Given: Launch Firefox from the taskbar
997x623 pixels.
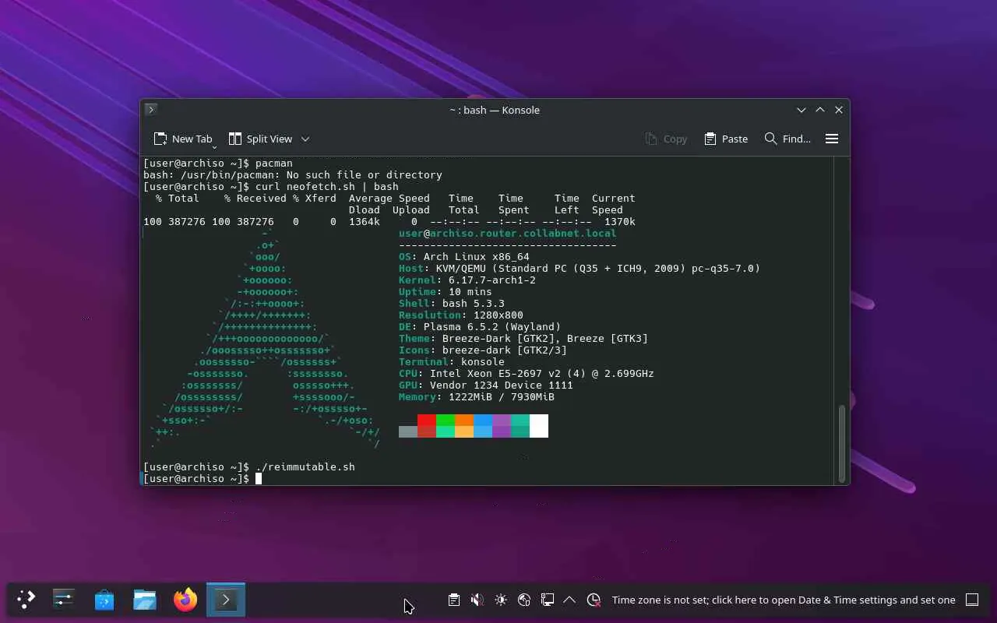Looking at the screenshot, I should (185, 600).
